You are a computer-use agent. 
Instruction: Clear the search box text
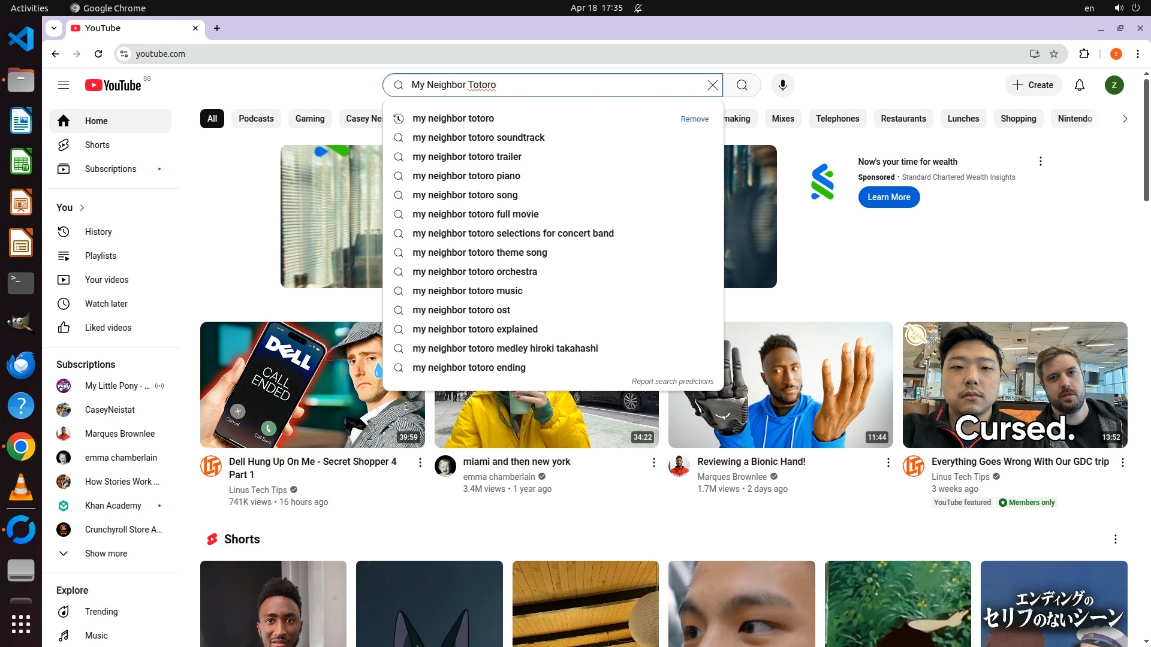point(712,85)
